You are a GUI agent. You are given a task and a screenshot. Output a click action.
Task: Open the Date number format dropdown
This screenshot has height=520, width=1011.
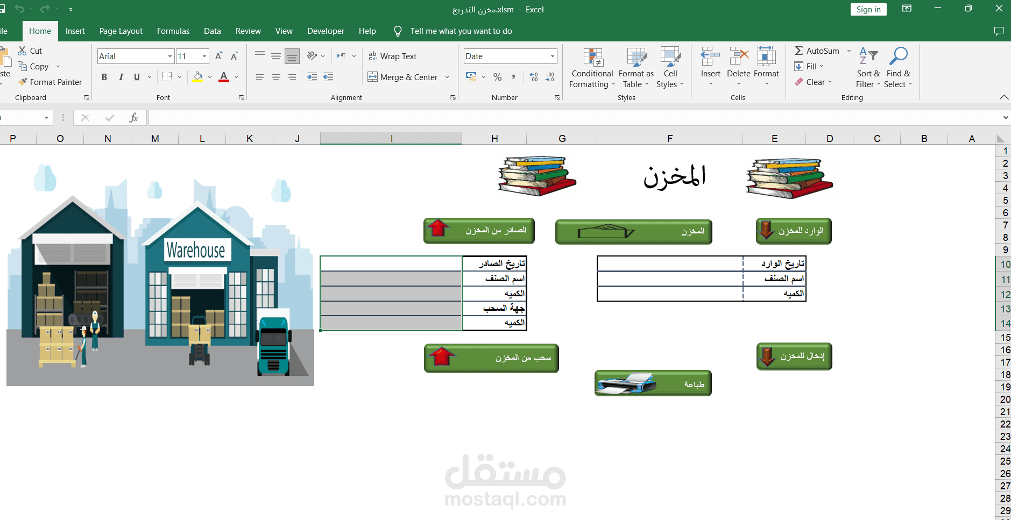(553, 56)
